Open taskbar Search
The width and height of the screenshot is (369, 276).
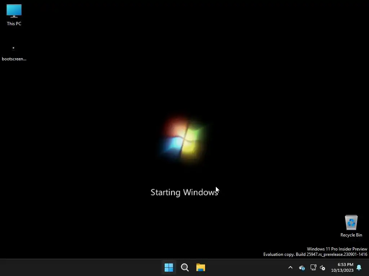pos(185,267)
